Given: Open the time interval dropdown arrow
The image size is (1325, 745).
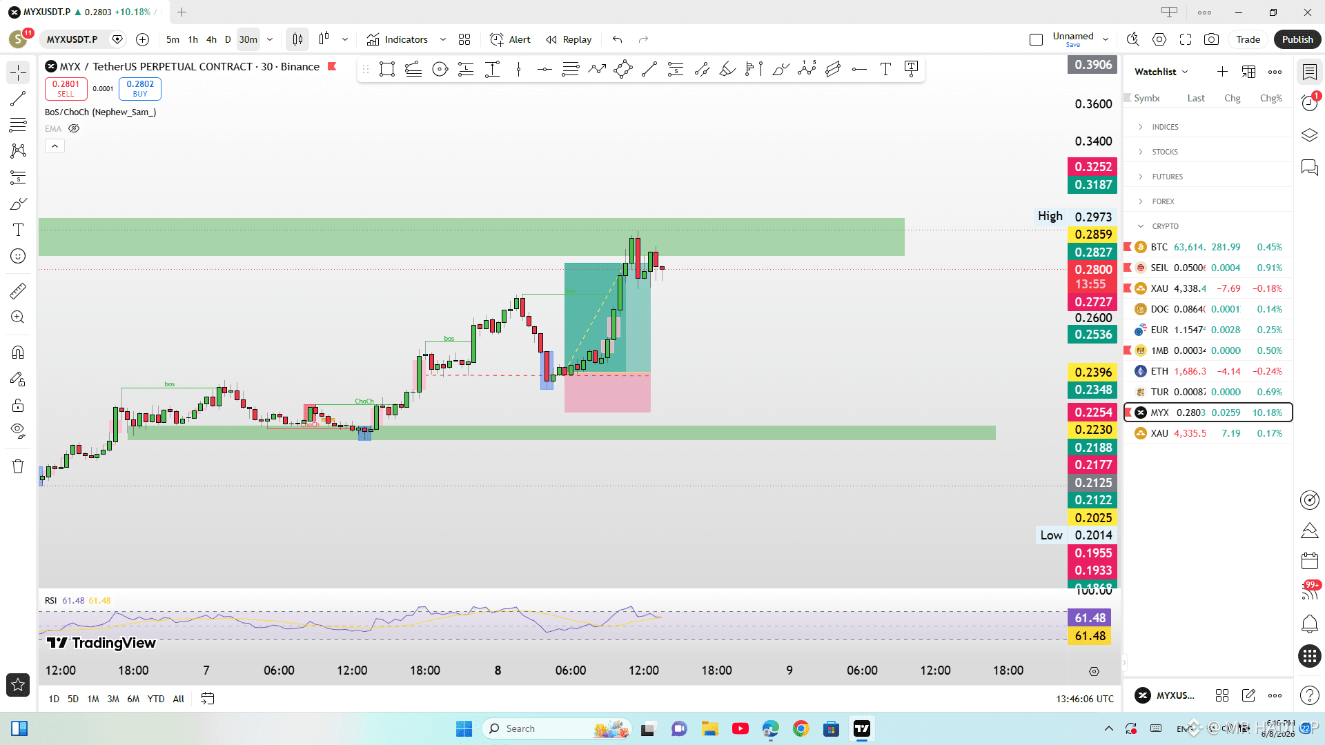Looking at the screenshot, I should (270, 39).
